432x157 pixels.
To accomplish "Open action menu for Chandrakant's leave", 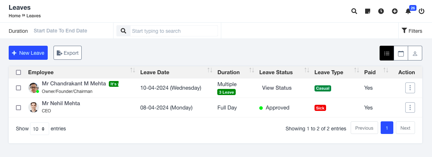I will coord(410,88).
